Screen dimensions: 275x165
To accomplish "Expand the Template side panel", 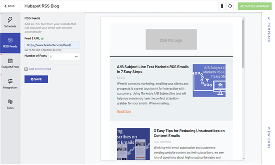I will [x=269, y=30].
